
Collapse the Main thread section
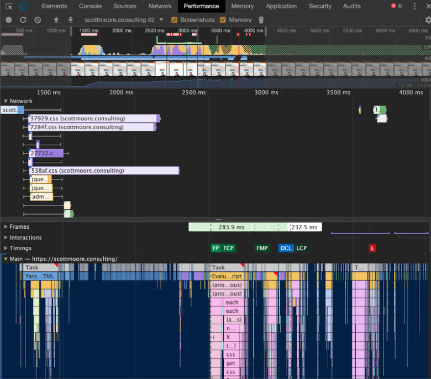(x=6, y=259)
